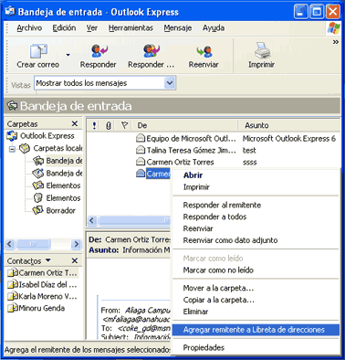The width and height of the screenshot is (345, 360).
Task: Click the message list horizontal scrollbar thumb
Action: pyautogui.click(x=134, y=220)
